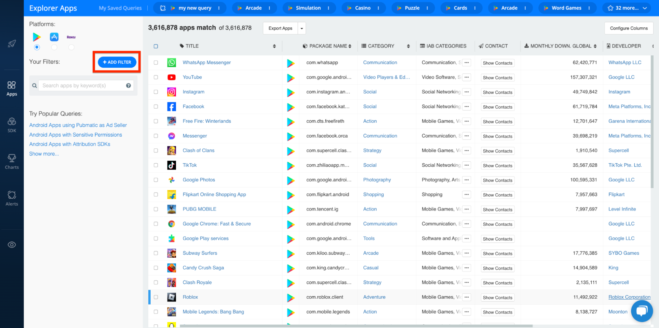Sort table by Title column
The height and width of the screenshot is (328, 659).
pos(274,46)
